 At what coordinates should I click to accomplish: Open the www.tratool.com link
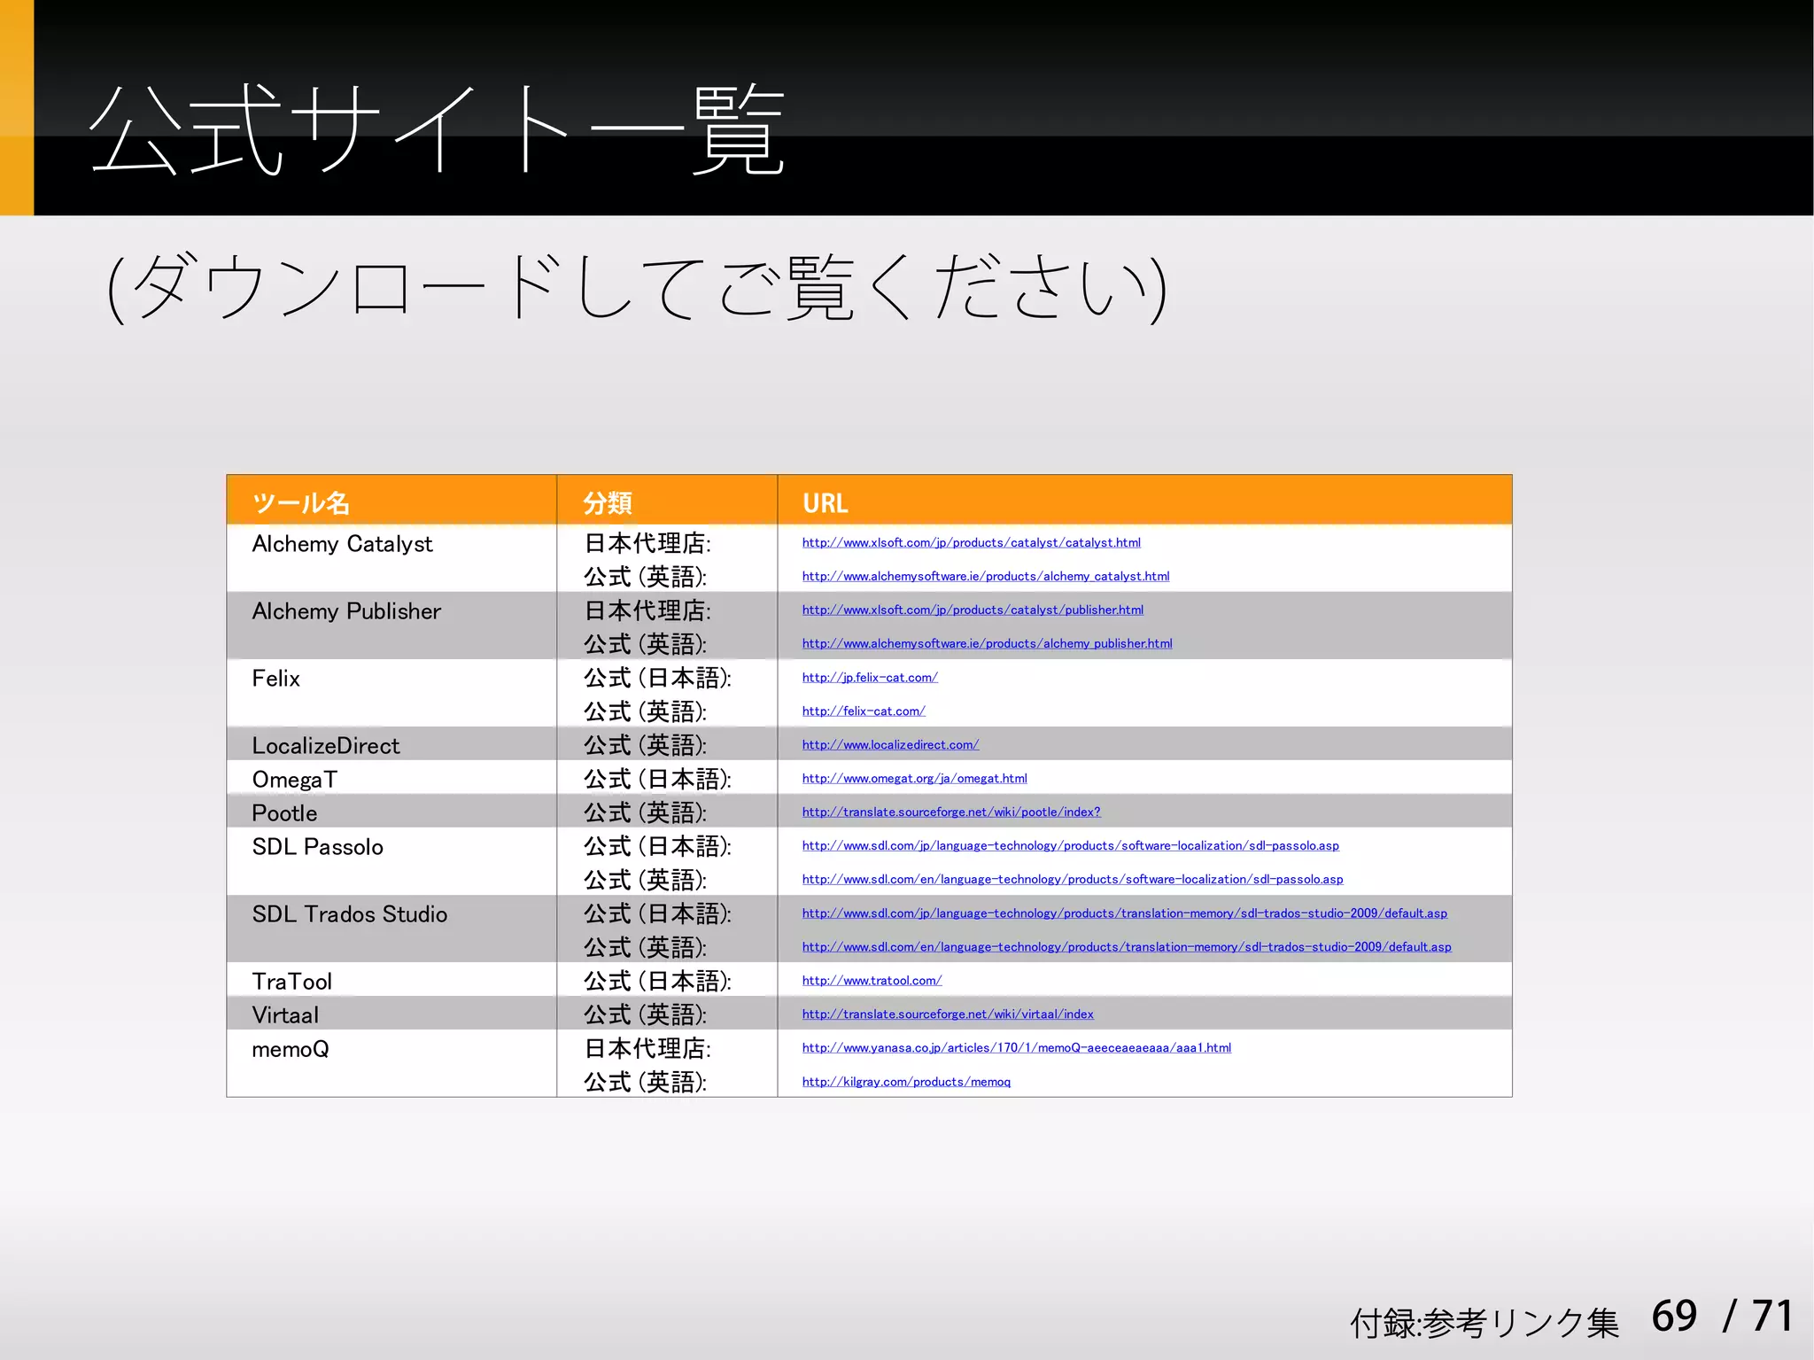click(x=872, y=980)
